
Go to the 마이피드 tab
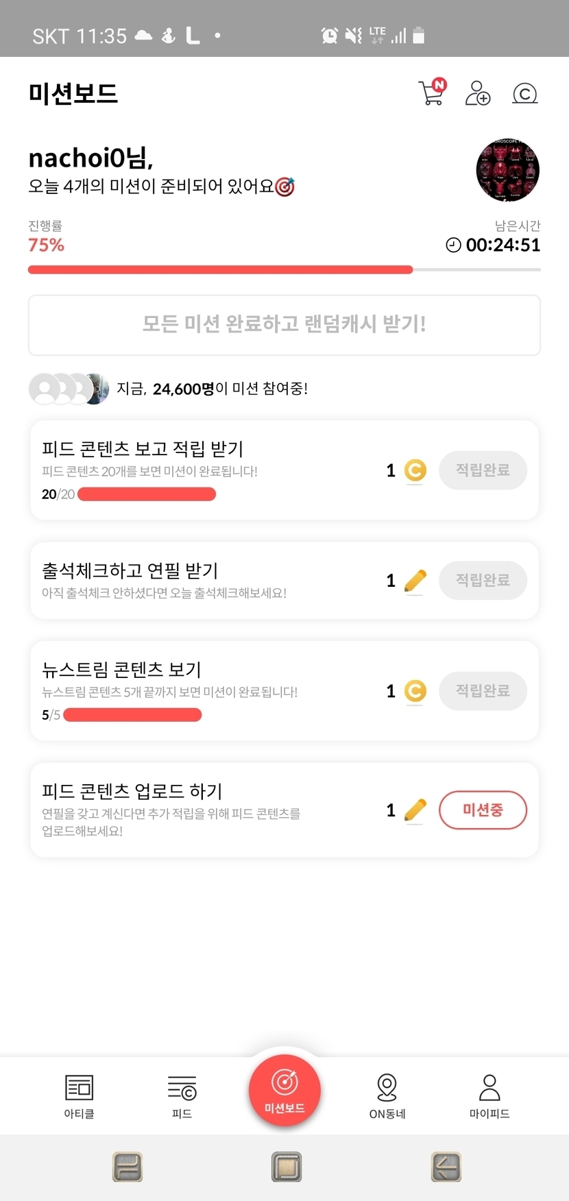[x=489, y=1095]
